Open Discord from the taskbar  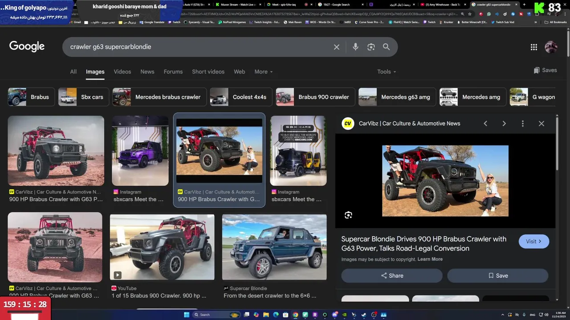pyautogui.click(x=334, y=315)
